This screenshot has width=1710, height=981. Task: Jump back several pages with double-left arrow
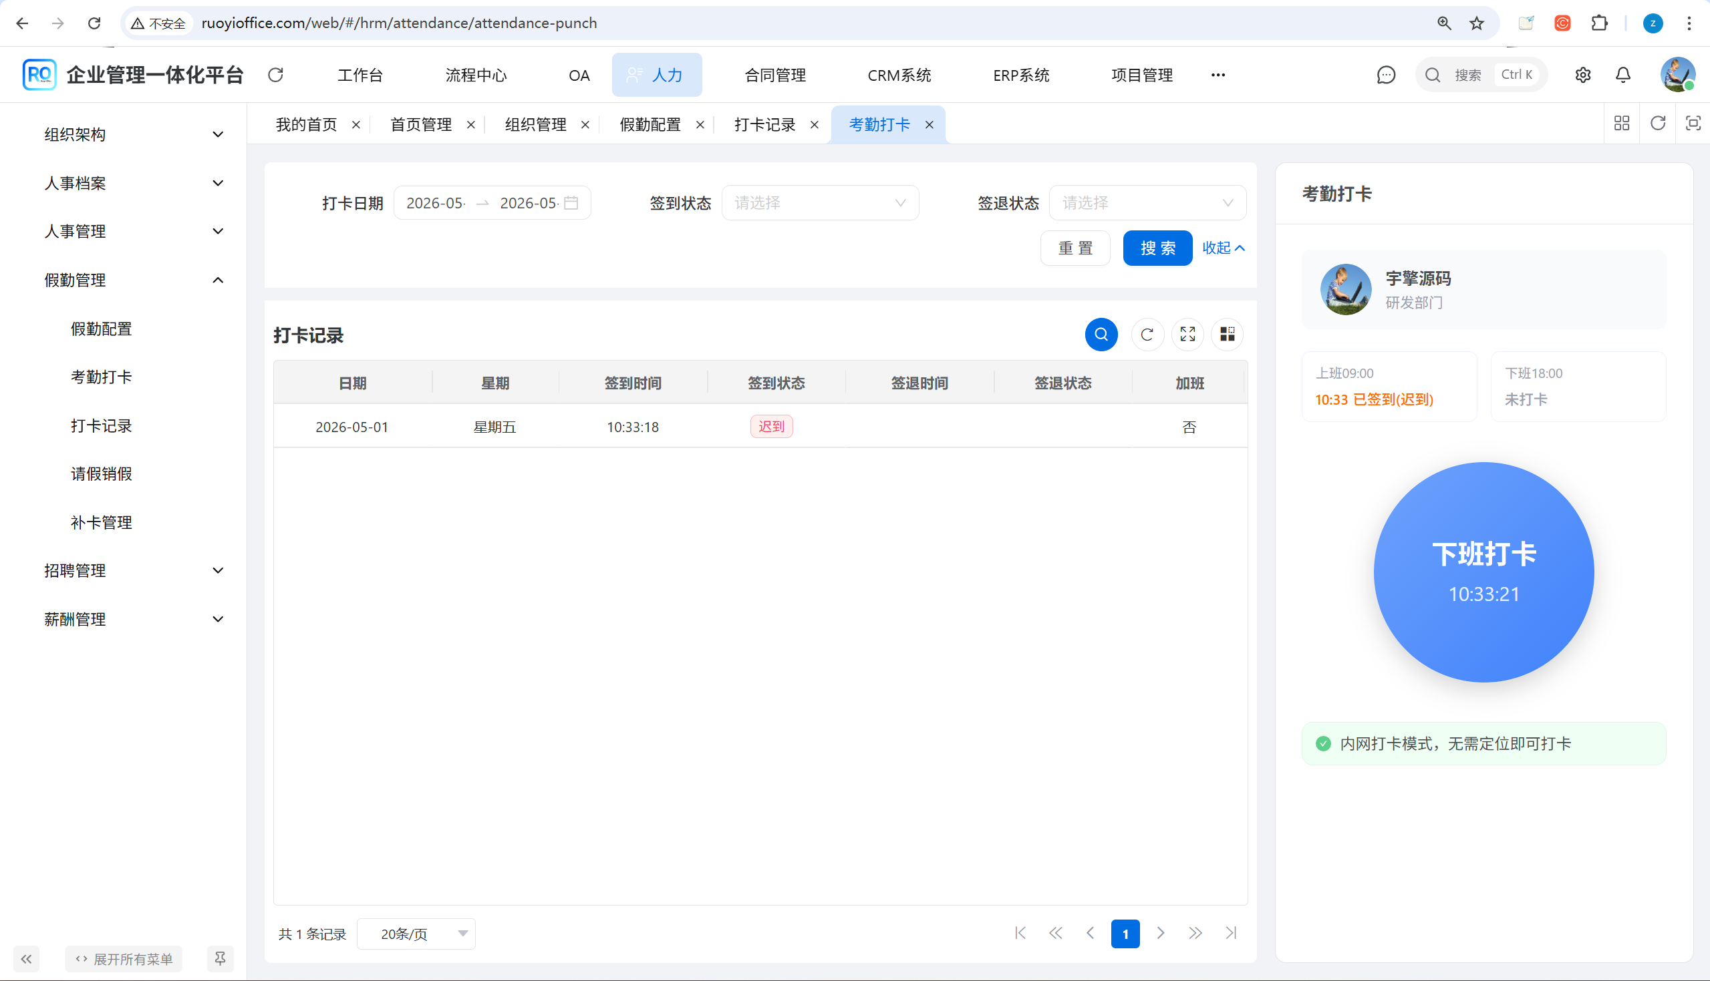coord(1056,933)
